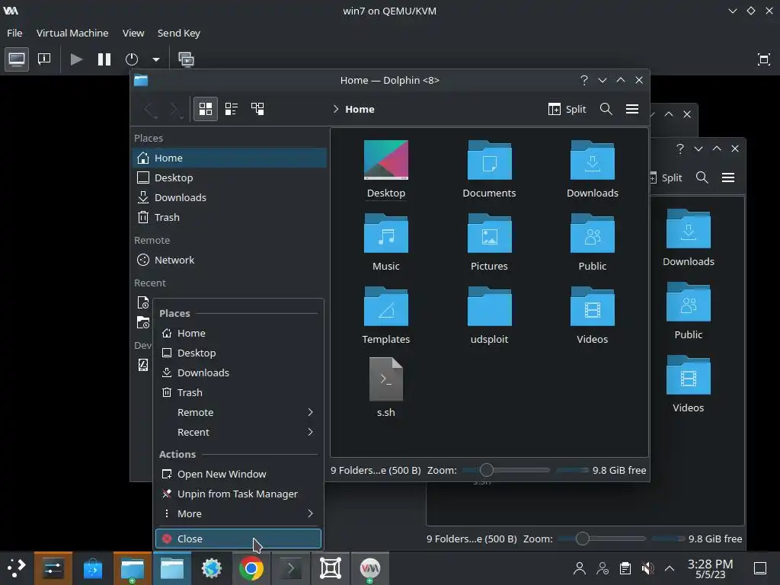The width and height of the screenshot is (780, 585).
Task: Shut down the virtual machine
Action: (132, 59)
